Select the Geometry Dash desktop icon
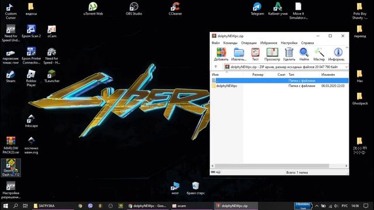The image size is (374, 210). click(11, 167)
